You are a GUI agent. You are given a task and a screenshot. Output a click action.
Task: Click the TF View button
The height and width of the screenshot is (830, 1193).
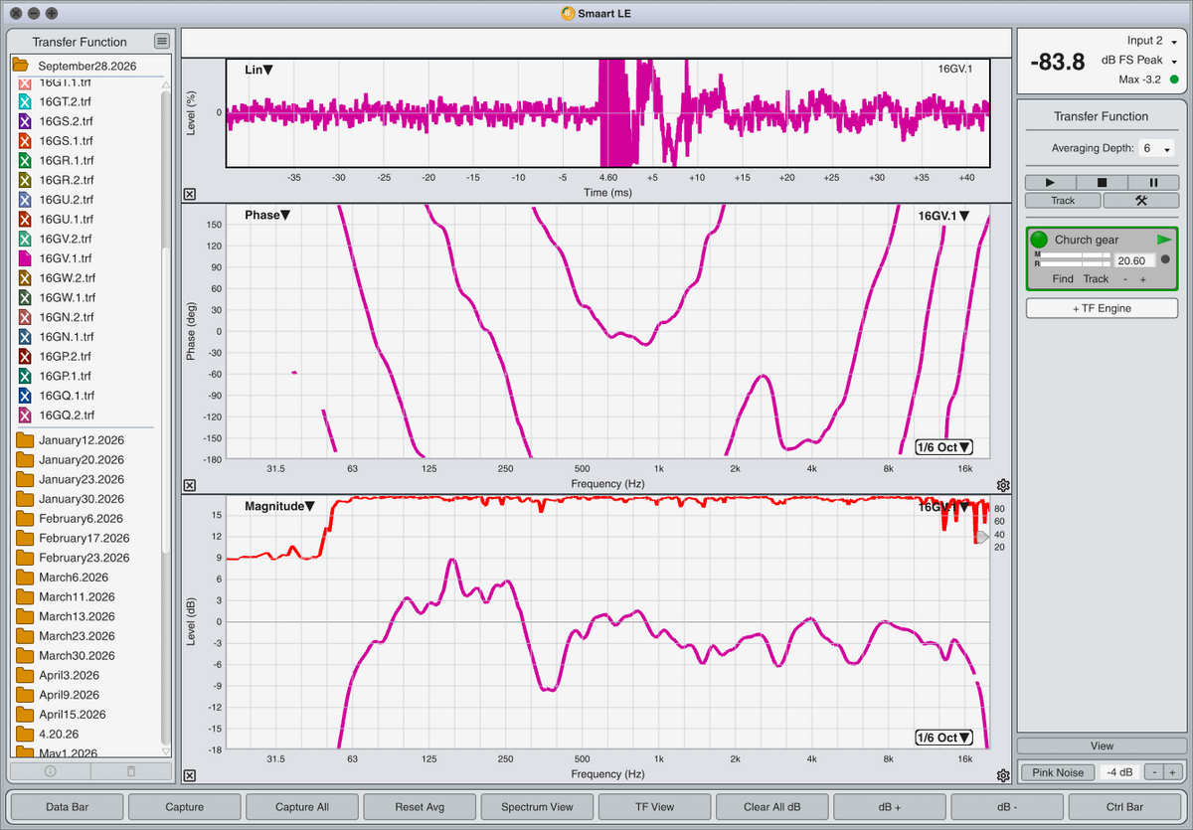[x=655, y=807]
